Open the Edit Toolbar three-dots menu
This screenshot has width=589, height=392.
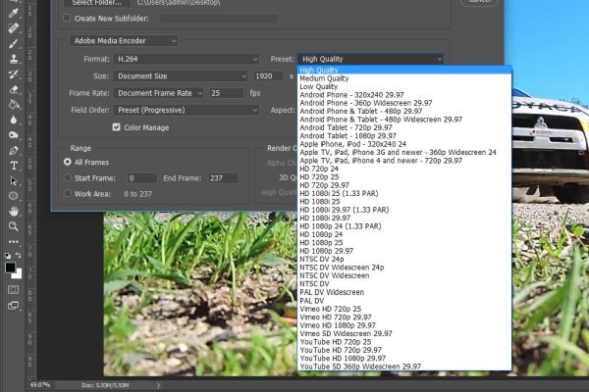(14, 242)
